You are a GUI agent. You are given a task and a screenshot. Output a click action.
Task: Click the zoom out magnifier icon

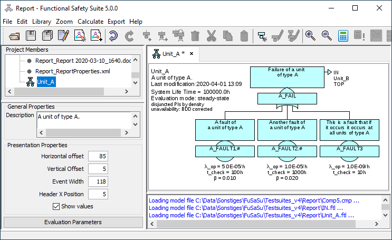pyautogui.click(x=327, y=36)
